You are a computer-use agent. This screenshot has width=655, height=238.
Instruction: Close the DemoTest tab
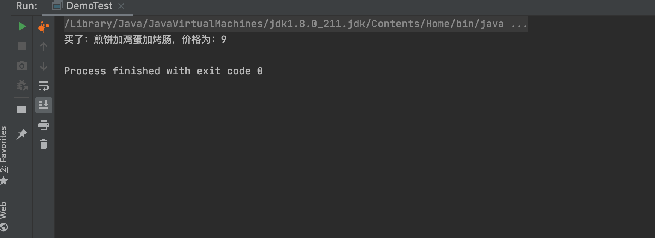pos(121,6)
